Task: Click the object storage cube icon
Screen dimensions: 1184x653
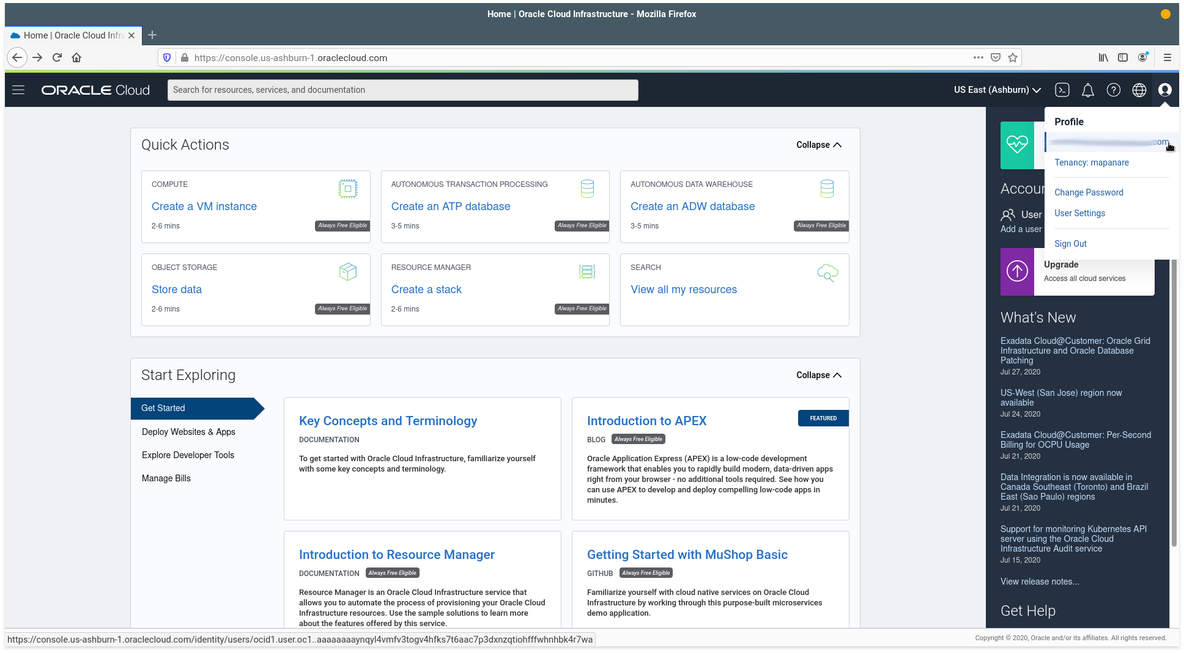Action: (x=348, y=272)
